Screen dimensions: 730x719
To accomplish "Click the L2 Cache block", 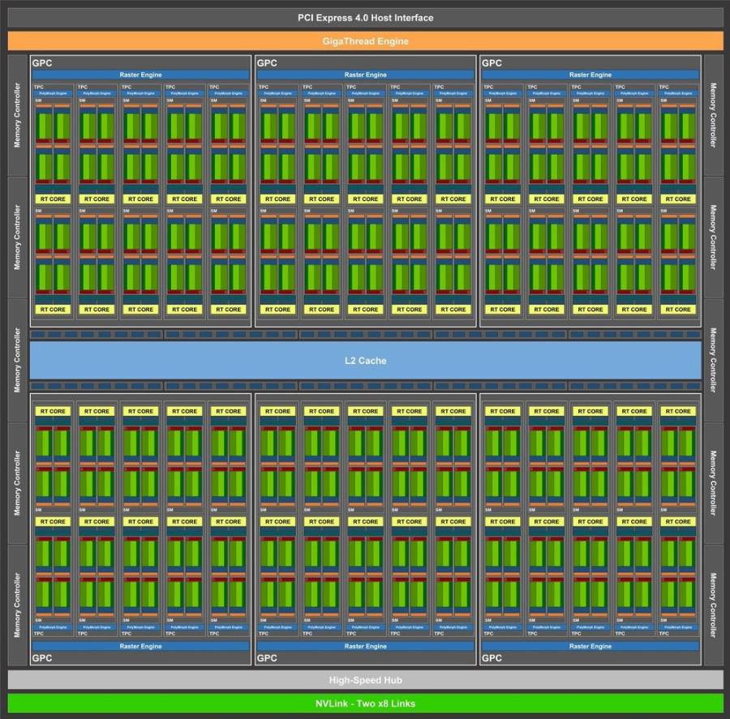I will [366, 360].
